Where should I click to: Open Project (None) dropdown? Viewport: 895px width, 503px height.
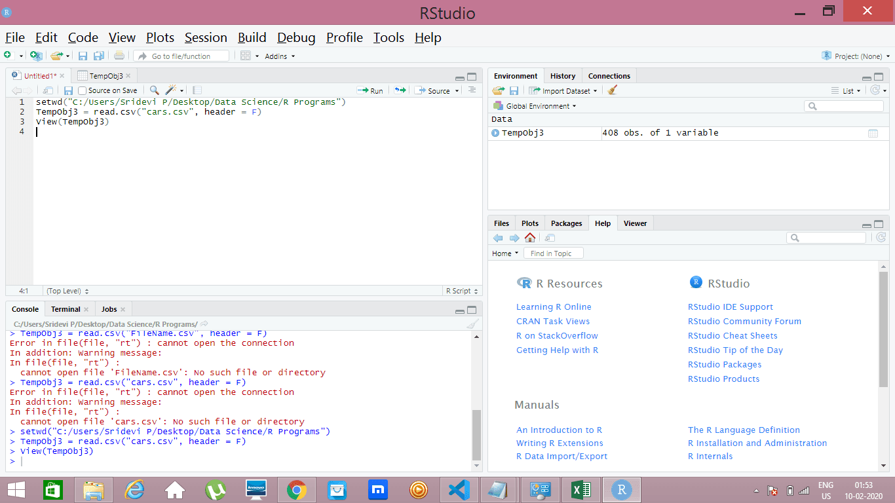pyautogui.click(x=856, y=56)
